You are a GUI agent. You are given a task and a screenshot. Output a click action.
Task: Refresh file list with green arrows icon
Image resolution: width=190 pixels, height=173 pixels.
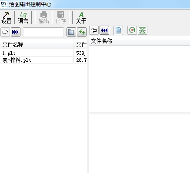82,32
